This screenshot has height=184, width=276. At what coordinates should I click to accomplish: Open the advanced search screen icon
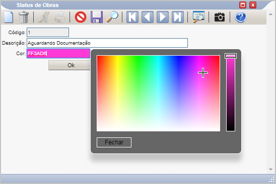point(198,17)
